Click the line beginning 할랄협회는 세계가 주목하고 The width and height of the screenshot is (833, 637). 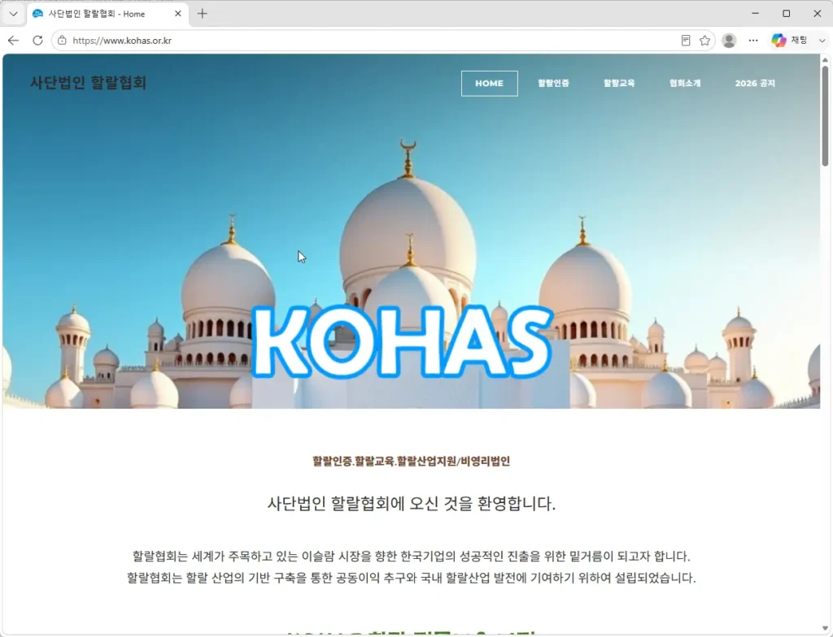(411, 557)
